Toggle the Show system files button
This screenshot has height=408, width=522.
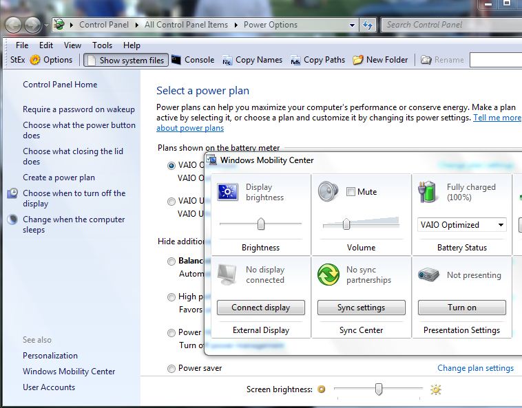pyautogui.click(x=126, y=60)
